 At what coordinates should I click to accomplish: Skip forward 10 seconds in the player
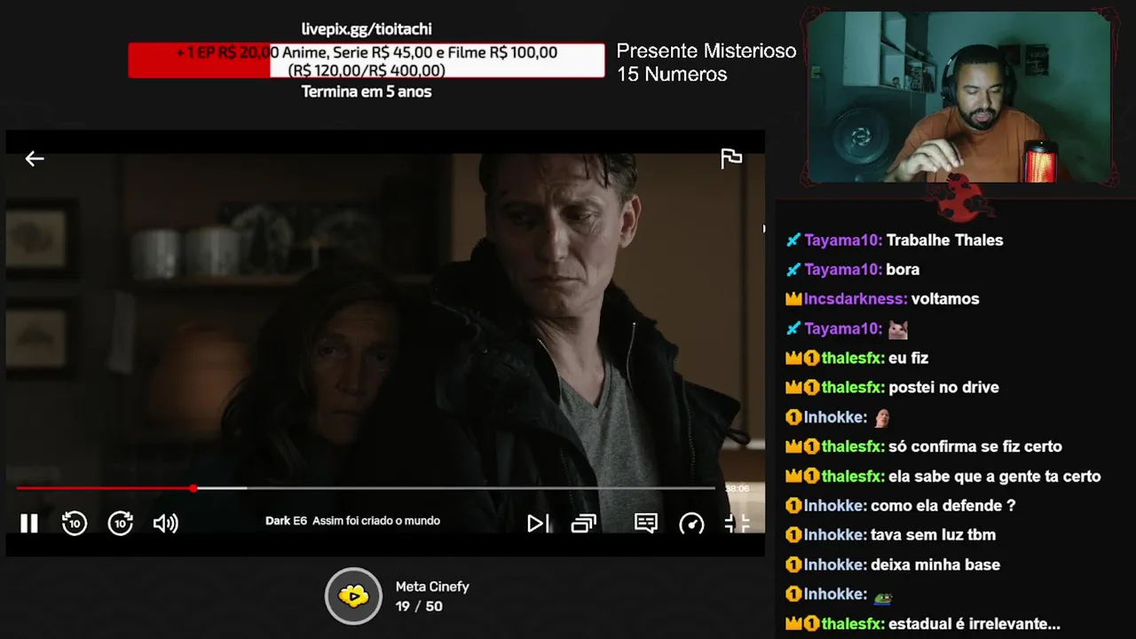click(x=121, y=524)
